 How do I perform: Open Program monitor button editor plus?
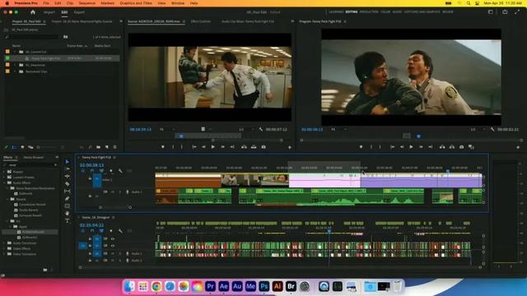518,147
